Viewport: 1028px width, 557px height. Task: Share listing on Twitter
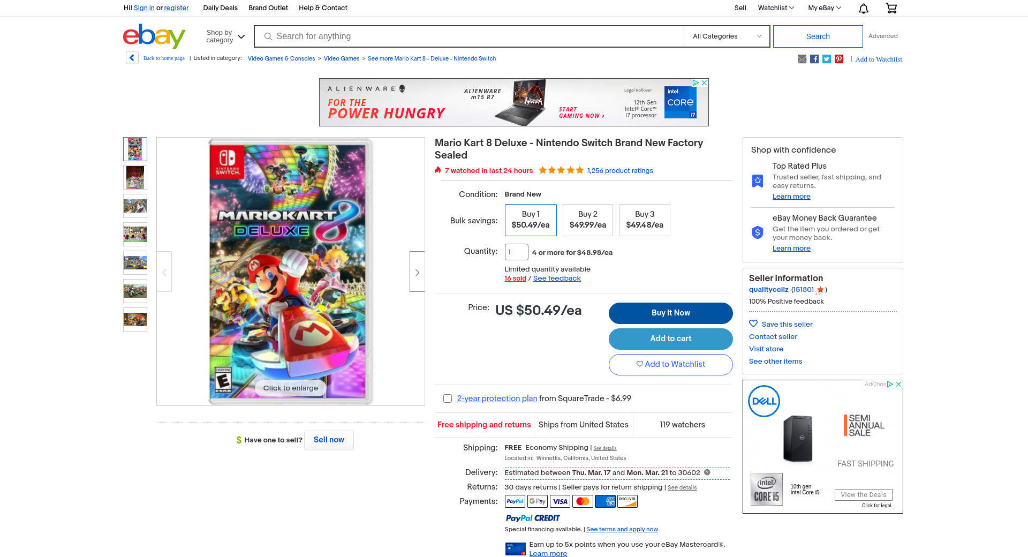826,59
